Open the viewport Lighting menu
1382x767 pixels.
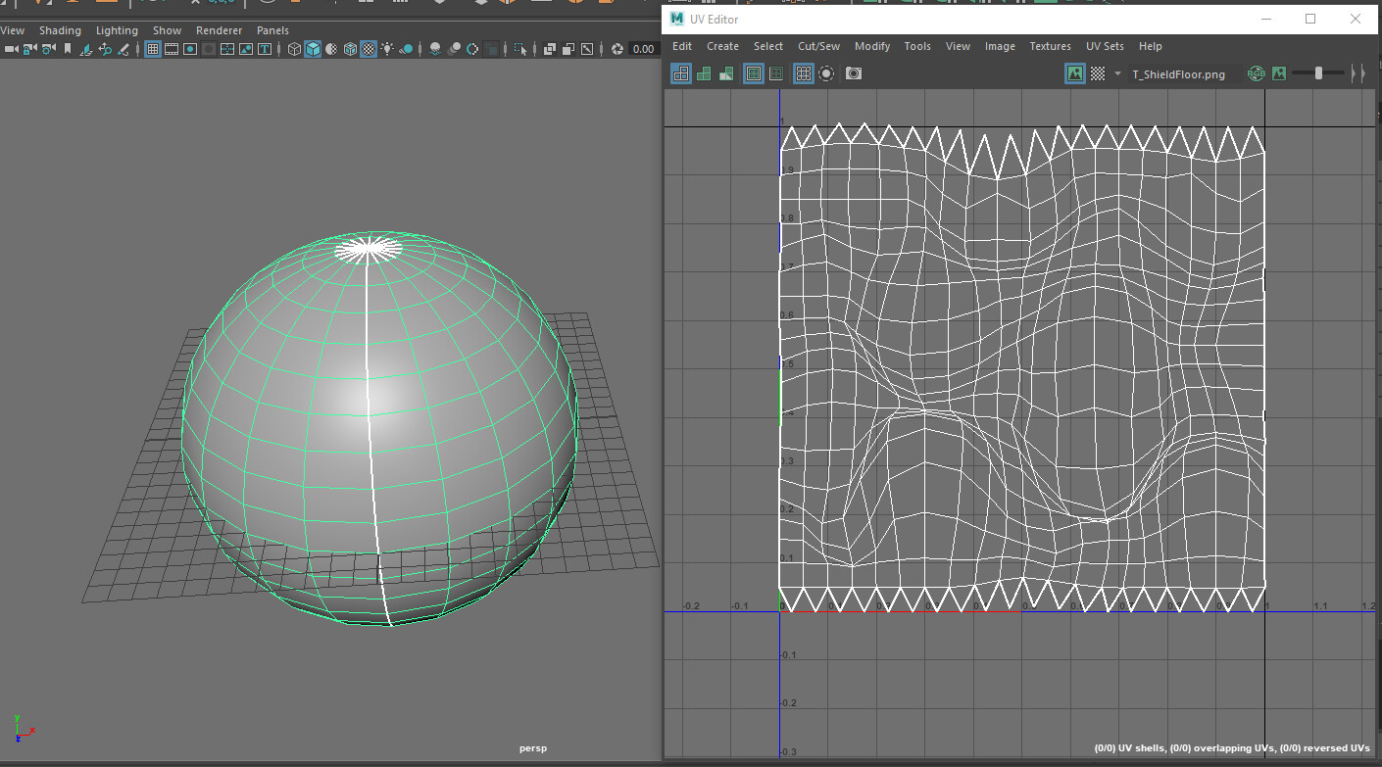[117, 30]
